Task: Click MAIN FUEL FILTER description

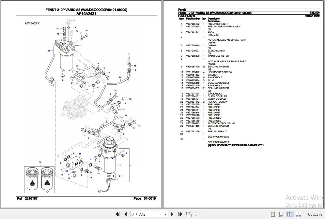Action: pos(218,56)
